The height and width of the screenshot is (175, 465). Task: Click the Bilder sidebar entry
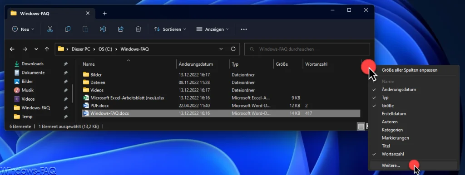point(27,82)
